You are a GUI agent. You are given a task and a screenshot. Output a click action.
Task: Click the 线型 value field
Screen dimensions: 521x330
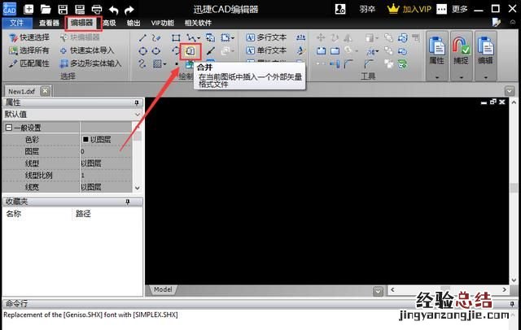106,163
